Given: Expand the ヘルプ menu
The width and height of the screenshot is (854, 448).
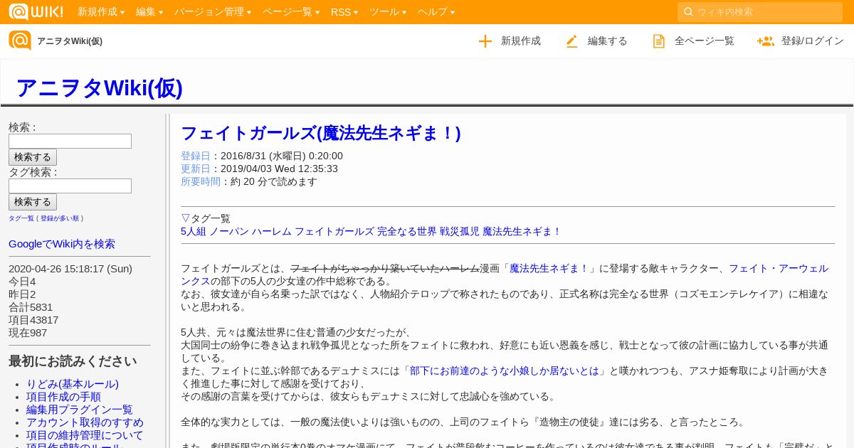Looking at the screenshot, I should 436,12.
